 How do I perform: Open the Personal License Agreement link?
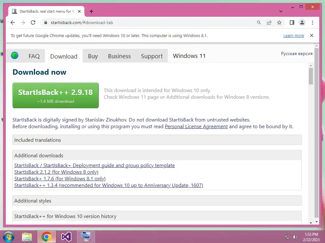click(196, 127)
